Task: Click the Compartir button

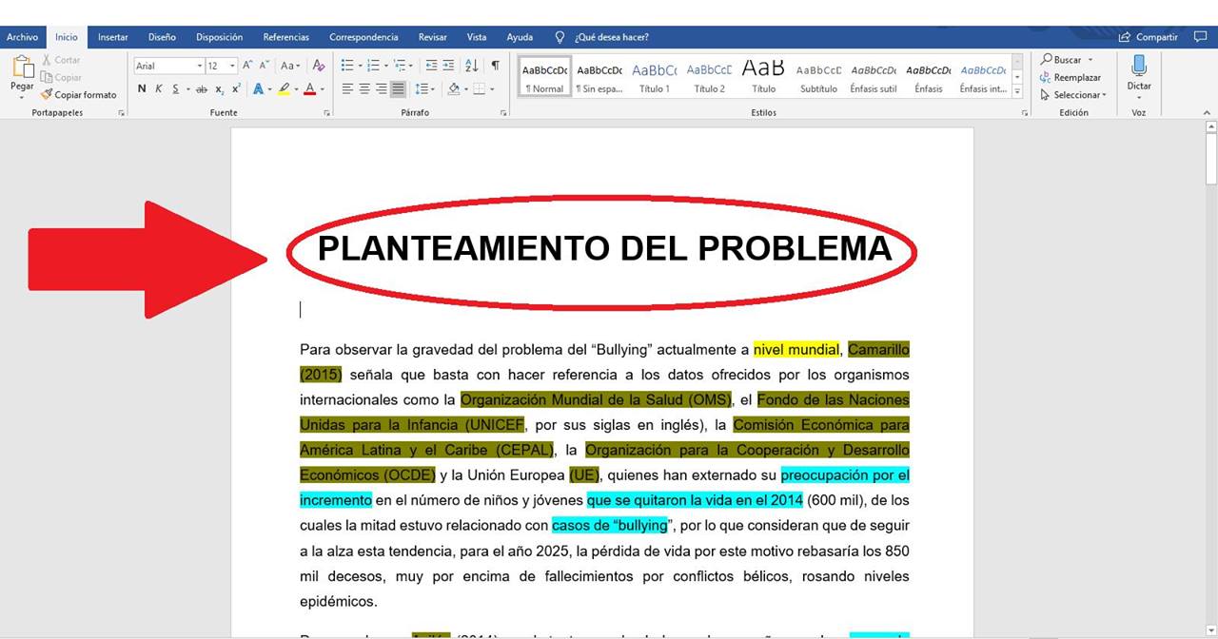Action: (1149, 37)
